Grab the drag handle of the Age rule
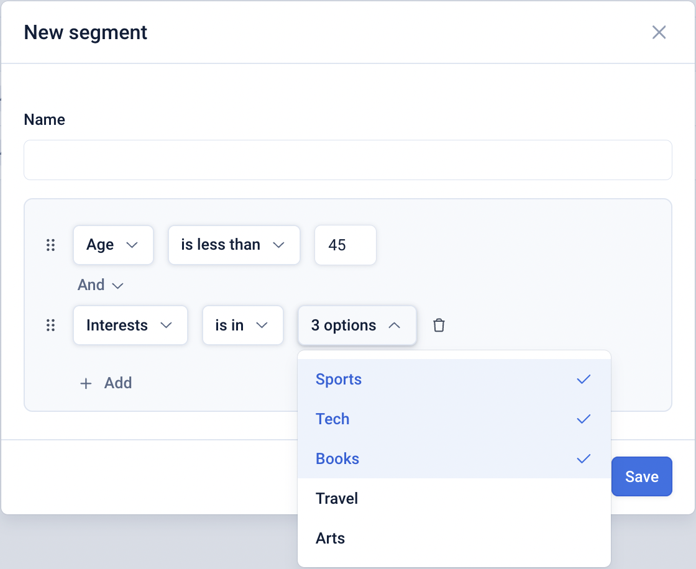Image resolution: width=696 pixels, height=569 pixels. [x=51, y=245]
